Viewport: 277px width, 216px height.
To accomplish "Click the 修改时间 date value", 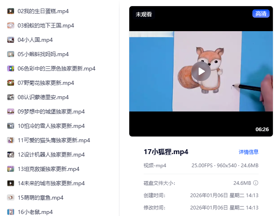I will pos(224,207).
